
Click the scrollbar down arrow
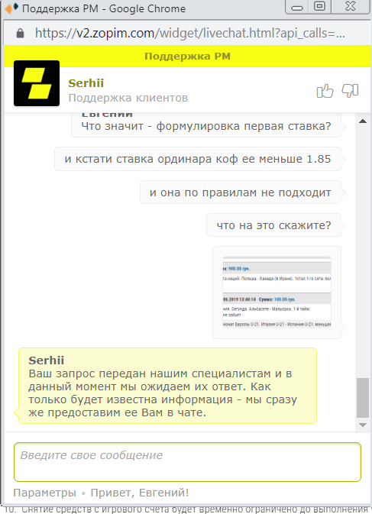pyautogui.click(x=363, y=425)
